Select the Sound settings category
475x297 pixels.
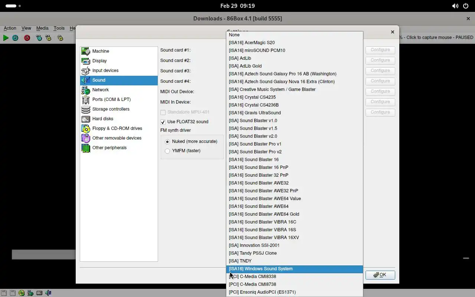(x=119, y=80)
